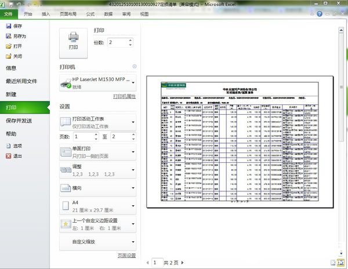Decrease copies with down stepper arrow
Image resolution: width=348 pixels, height=269 pixels.
(x=130, y=45)
